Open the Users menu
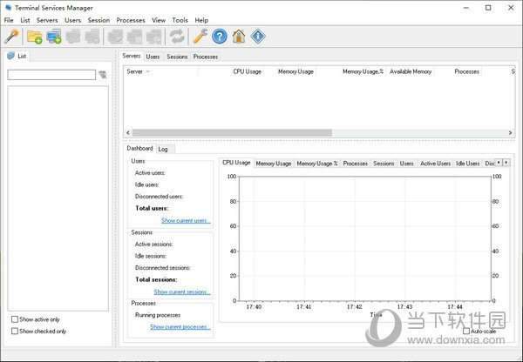This screenshot has height=362, width=523. click(x=72, y=20)
